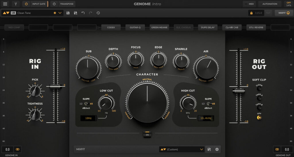Click the MIXFIT button at top right
The image size is (294, 157).
tap(284, 13)
